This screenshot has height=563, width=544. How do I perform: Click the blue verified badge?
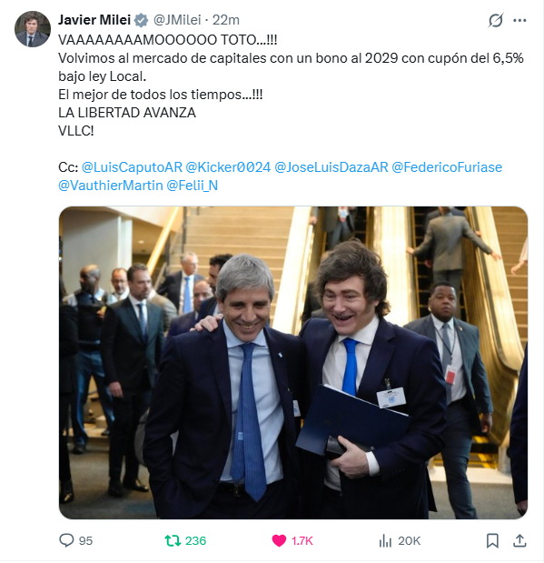142,20
